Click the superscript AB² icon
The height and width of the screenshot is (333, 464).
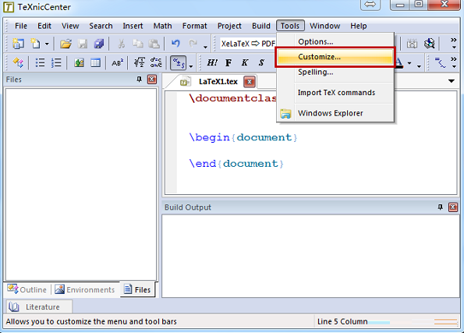point(117,62)
